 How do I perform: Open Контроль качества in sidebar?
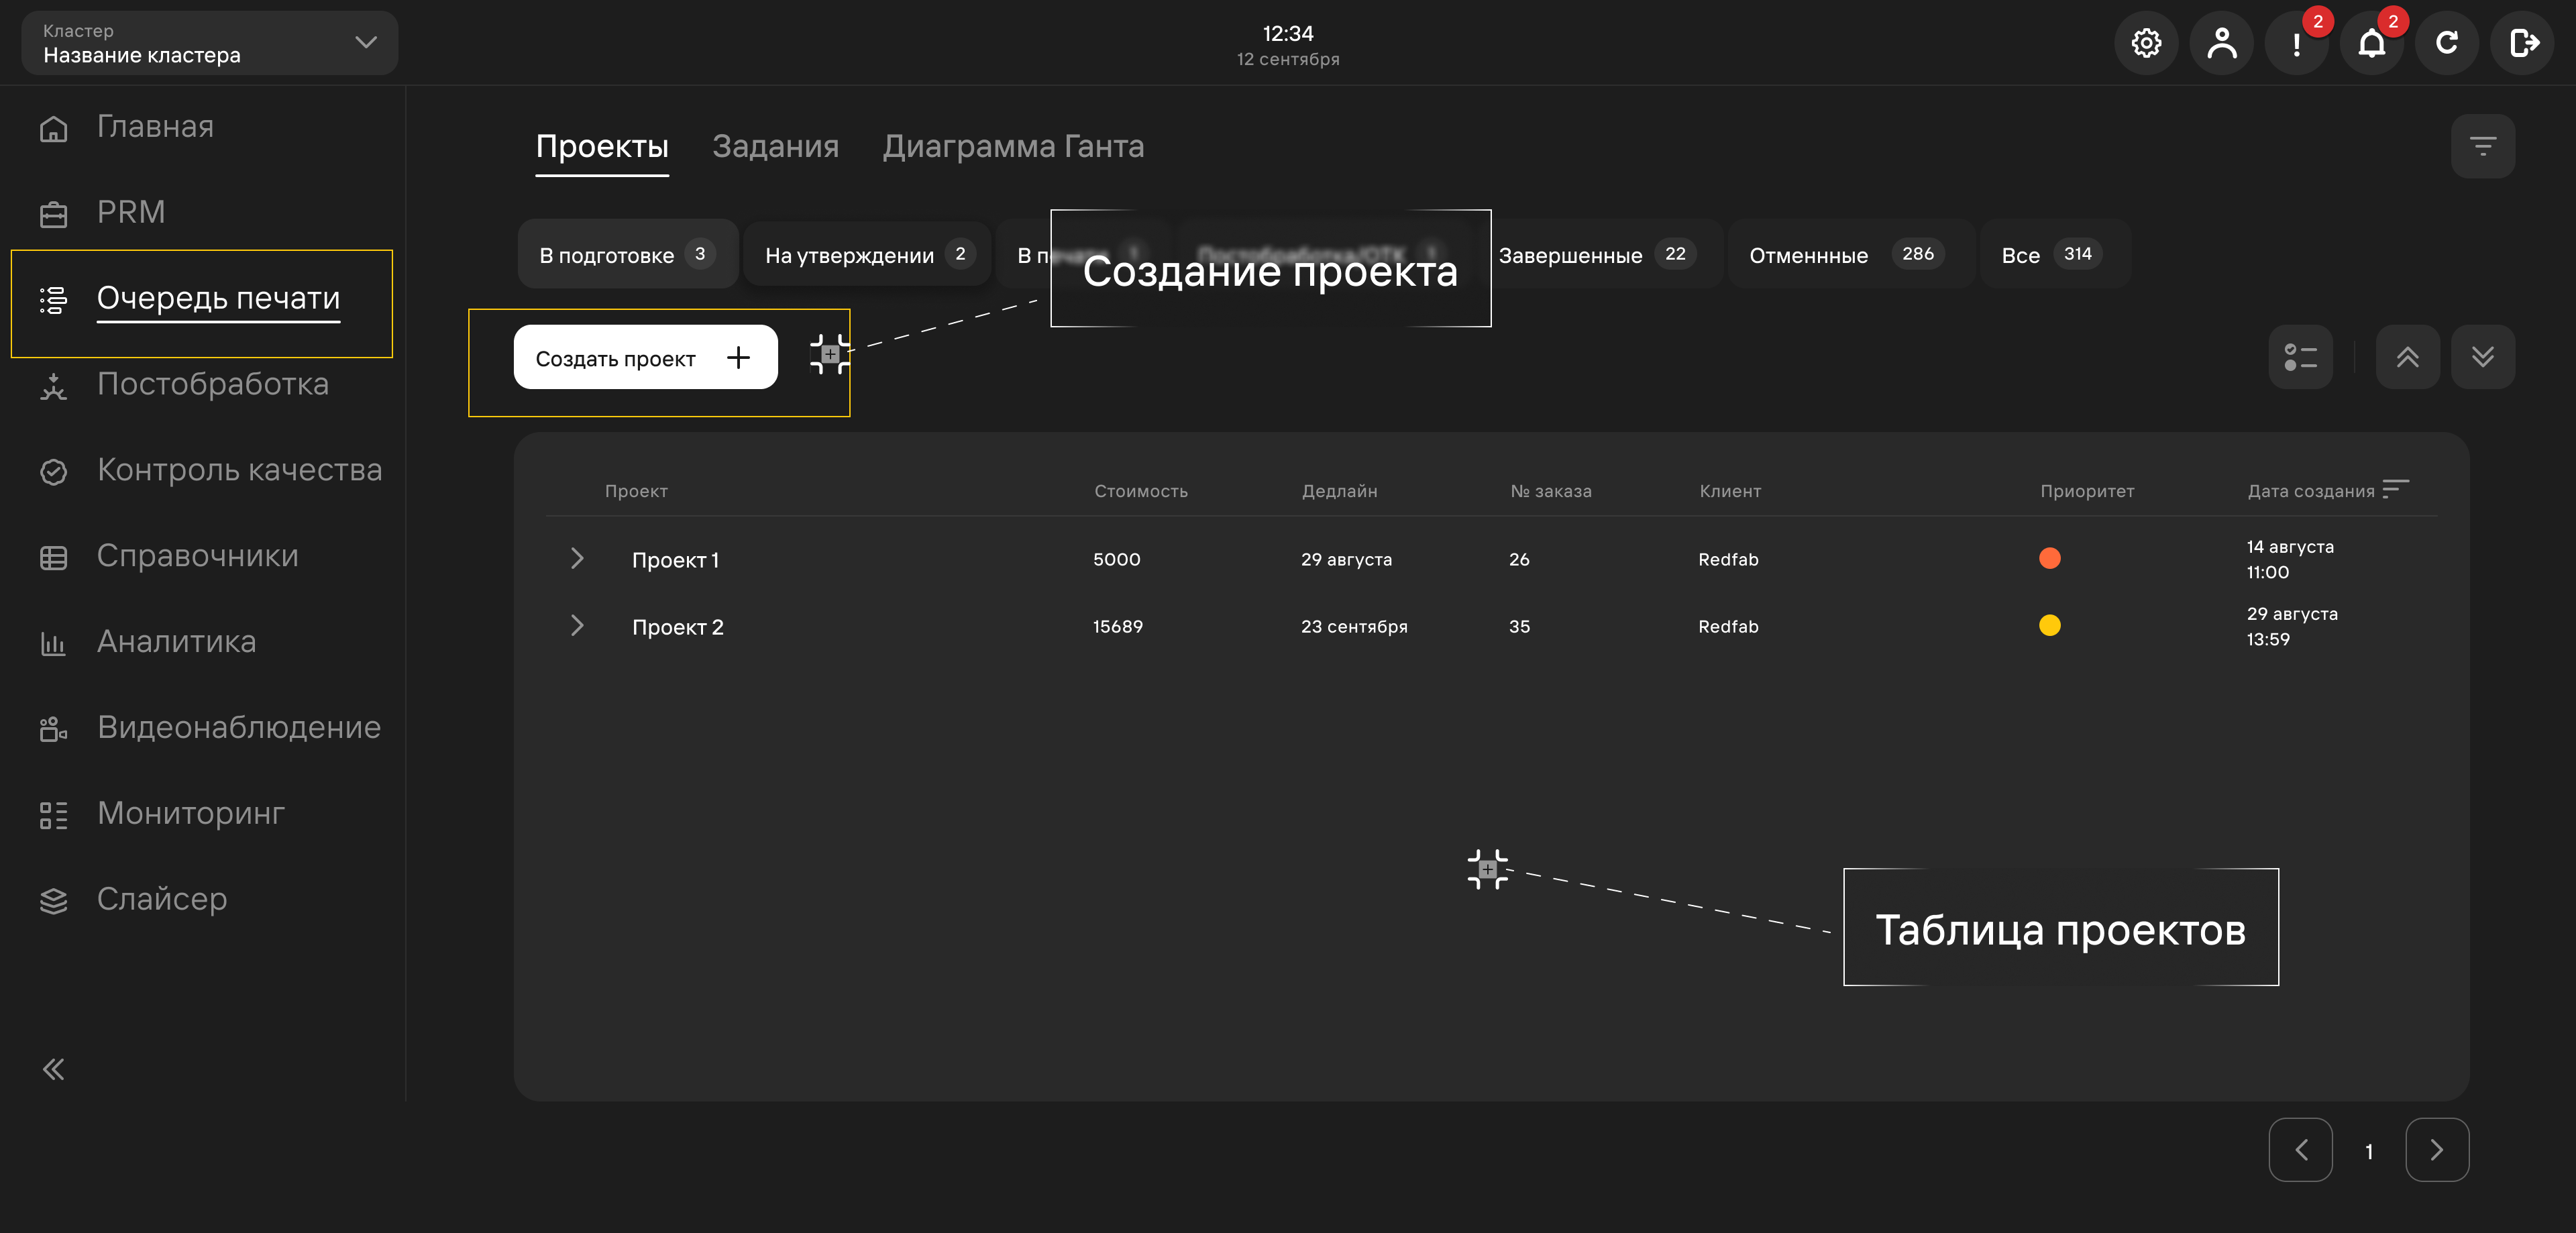coord(211,470)
